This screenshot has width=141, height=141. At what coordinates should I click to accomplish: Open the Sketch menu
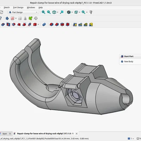[7, 7]
